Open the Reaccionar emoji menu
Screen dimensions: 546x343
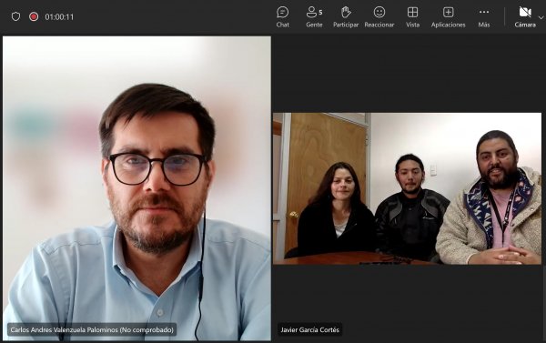379,12
